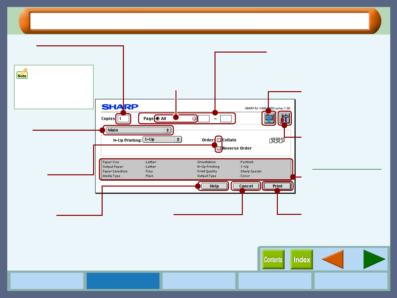
Task: Open the printer tools utility icon
Action: [x=285, y=118]
